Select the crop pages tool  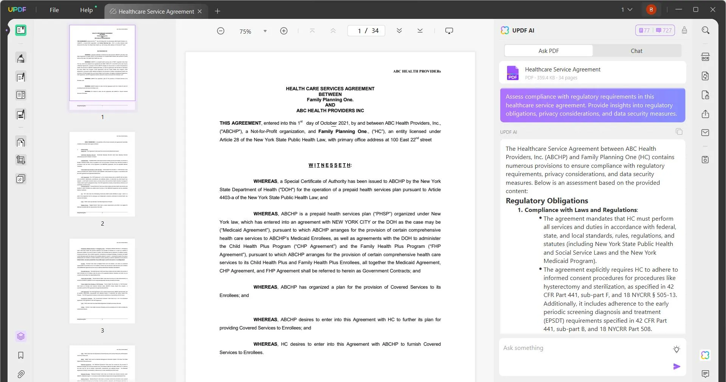point(20,159)
